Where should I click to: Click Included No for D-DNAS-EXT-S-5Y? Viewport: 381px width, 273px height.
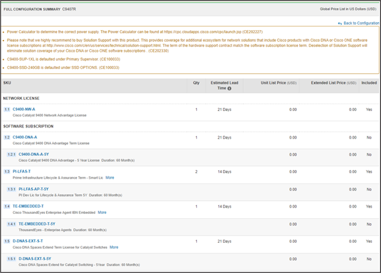(369, 259)
